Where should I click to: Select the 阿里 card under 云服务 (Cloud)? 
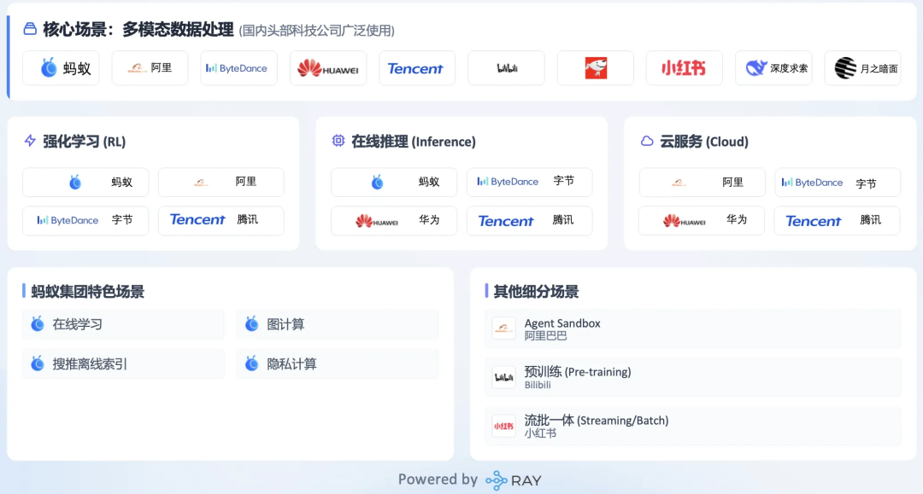click(x=703, y=182)
